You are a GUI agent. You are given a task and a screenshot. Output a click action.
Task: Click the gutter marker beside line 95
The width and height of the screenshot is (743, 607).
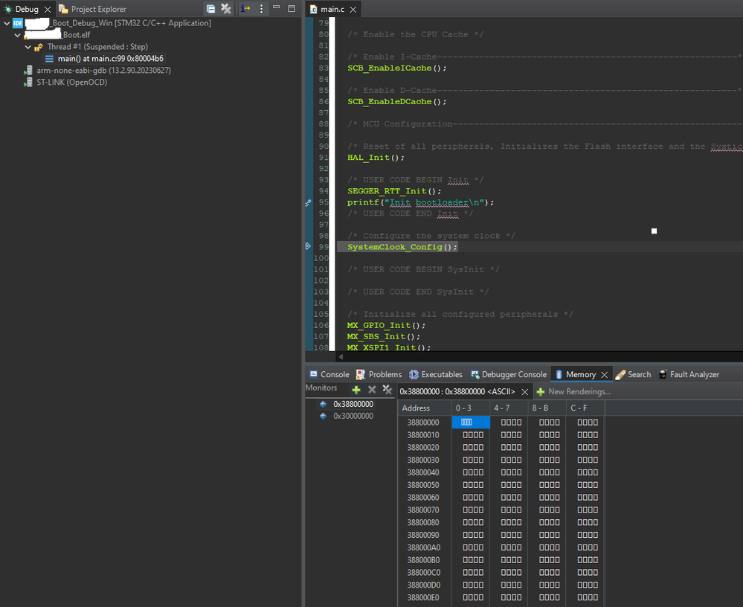(309, 202)
